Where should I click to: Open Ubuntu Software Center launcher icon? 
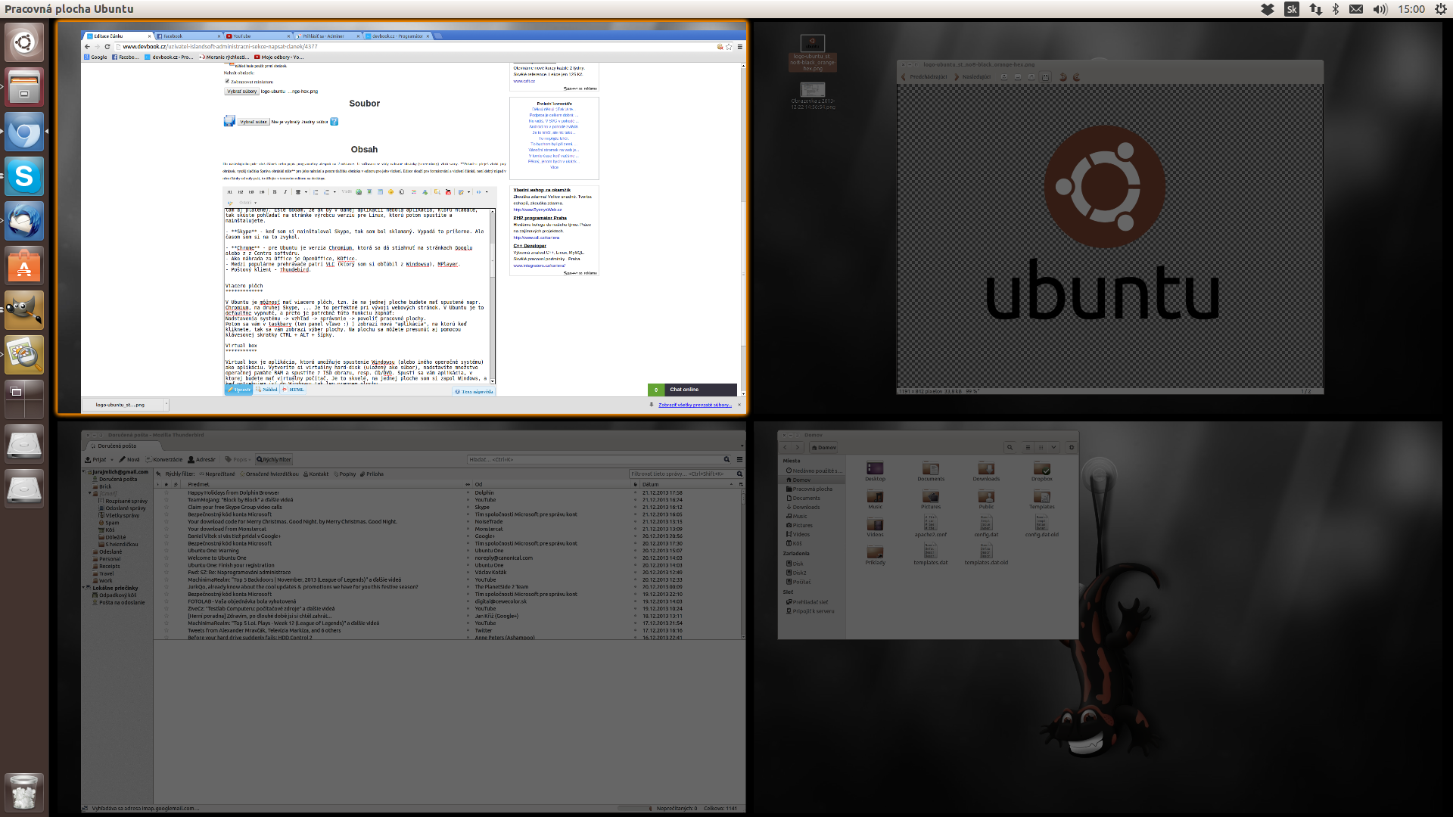tap(24, 266)
